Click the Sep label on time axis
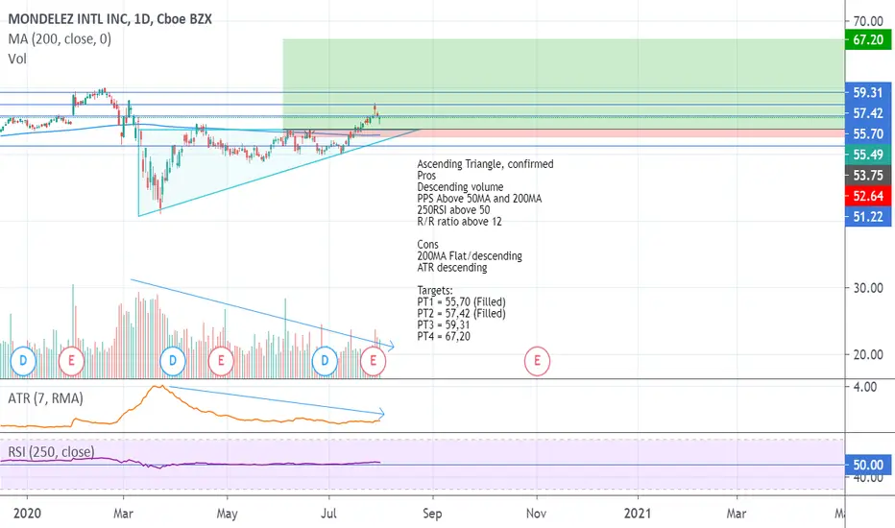Image resolution: width=895 pixels, height=528 pixels. click(x=432, y=514)
